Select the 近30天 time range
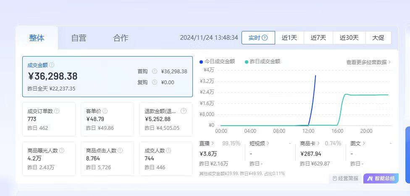This screenshot has height=196, width=410. point(350,38)
